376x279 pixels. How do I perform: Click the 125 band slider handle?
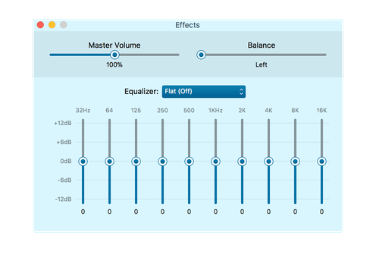[136, 161]
